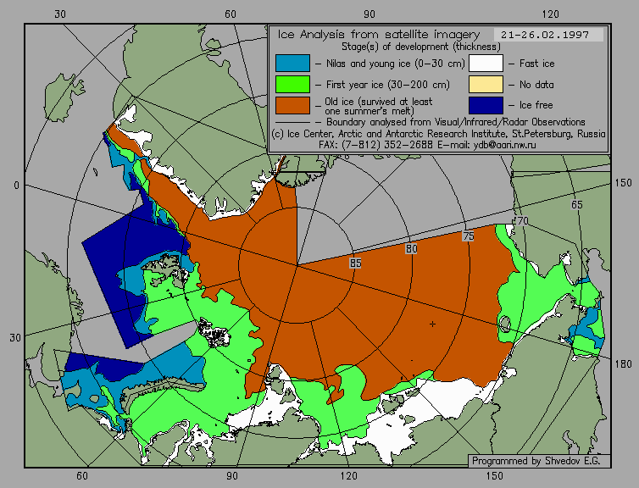Click the 'Ice free' legend label
This screenshot has width=639, height=488.
(x=536, y=105)
